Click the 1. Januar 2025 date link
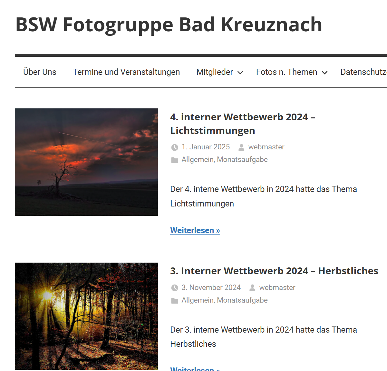 pyautogui.click(x=206, y=147)
